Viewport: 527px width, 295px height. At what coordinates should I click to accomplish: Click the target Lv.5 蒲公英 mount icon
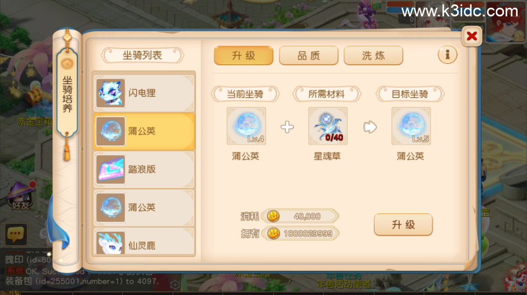411,126
